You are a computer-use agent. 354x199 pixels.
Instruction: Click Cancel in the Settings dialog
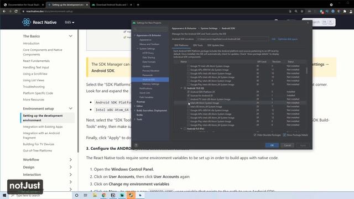pyautogui.click(x=287, y=145)
